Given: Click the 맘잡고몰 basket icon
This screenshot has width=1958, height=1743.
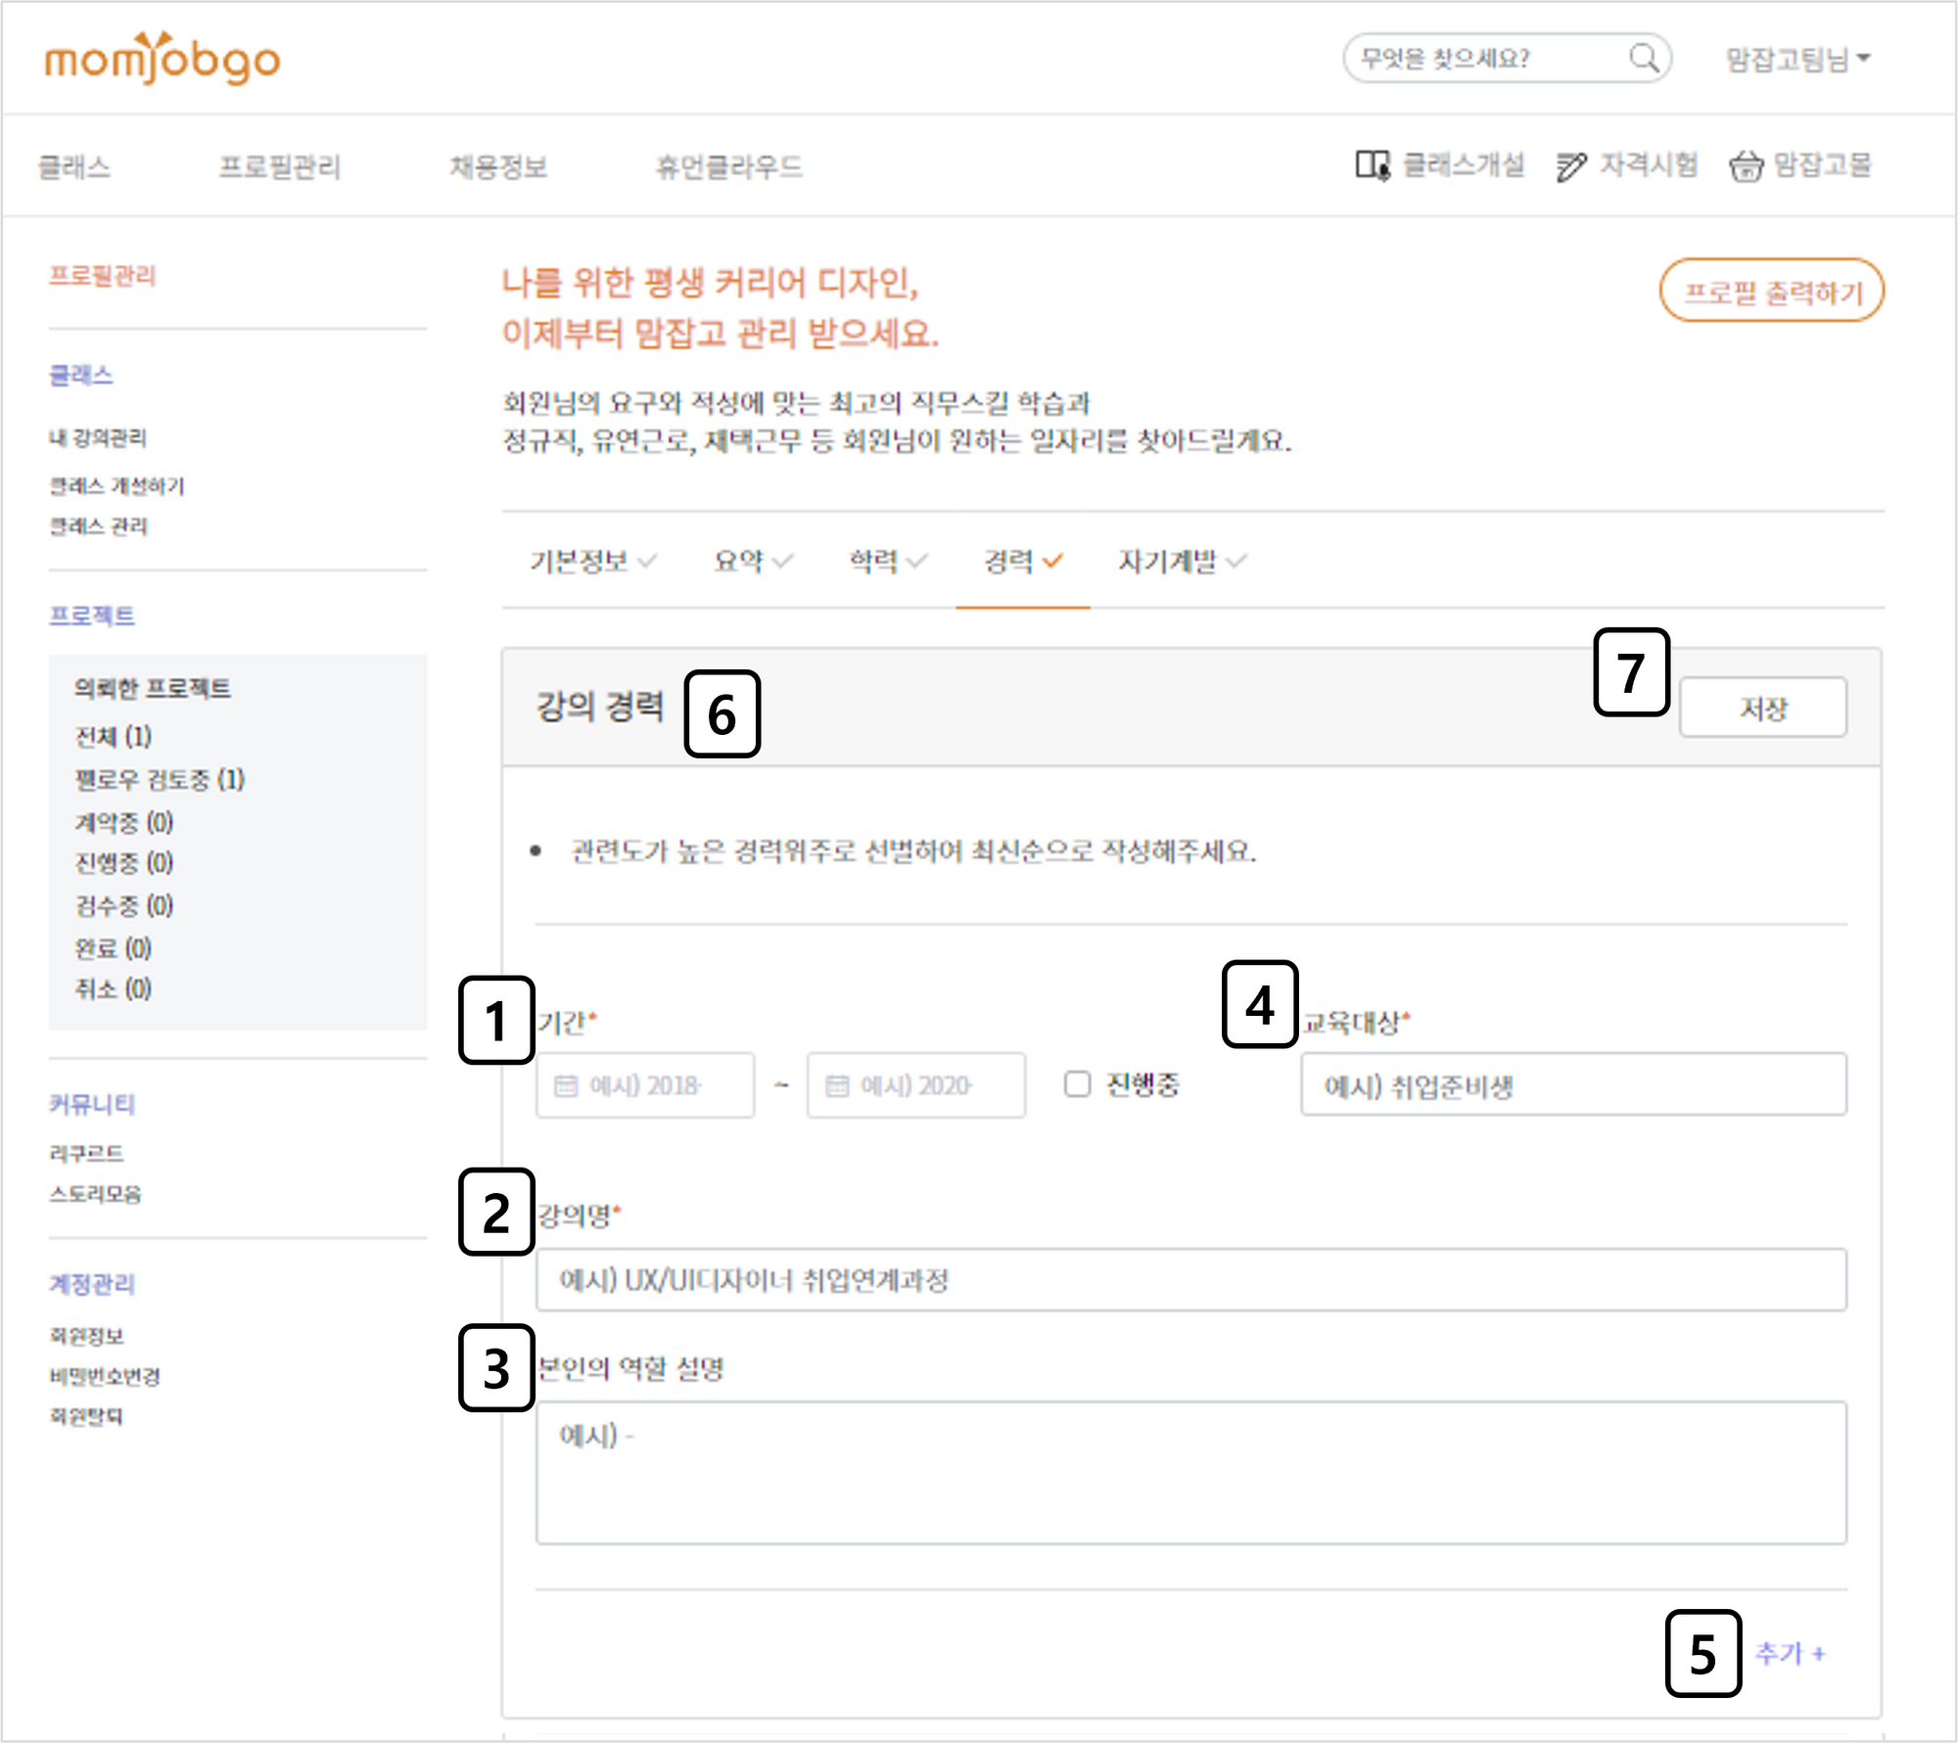Looking at the screenshot, I should (x=1746, y=166).
